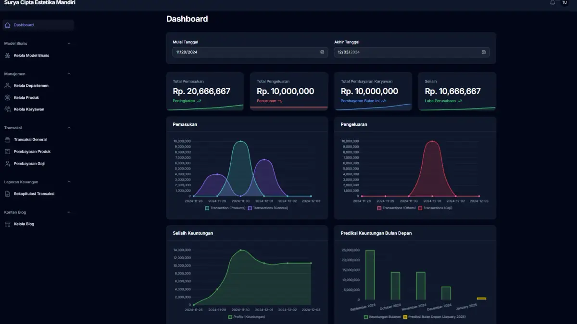Click the yellow January 2025 prediction bar
The width and height of the screenshot is (577, 324).
481,299
